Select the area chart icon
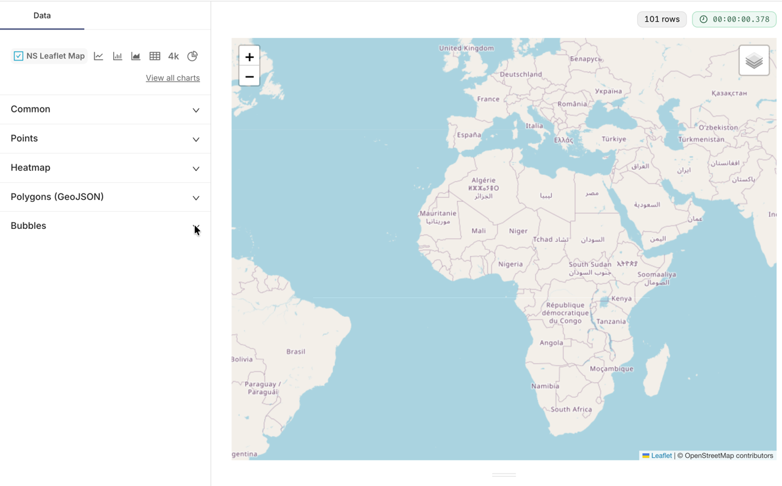Image resolution: width=782 pixels, height=486 pixels. 135,56
